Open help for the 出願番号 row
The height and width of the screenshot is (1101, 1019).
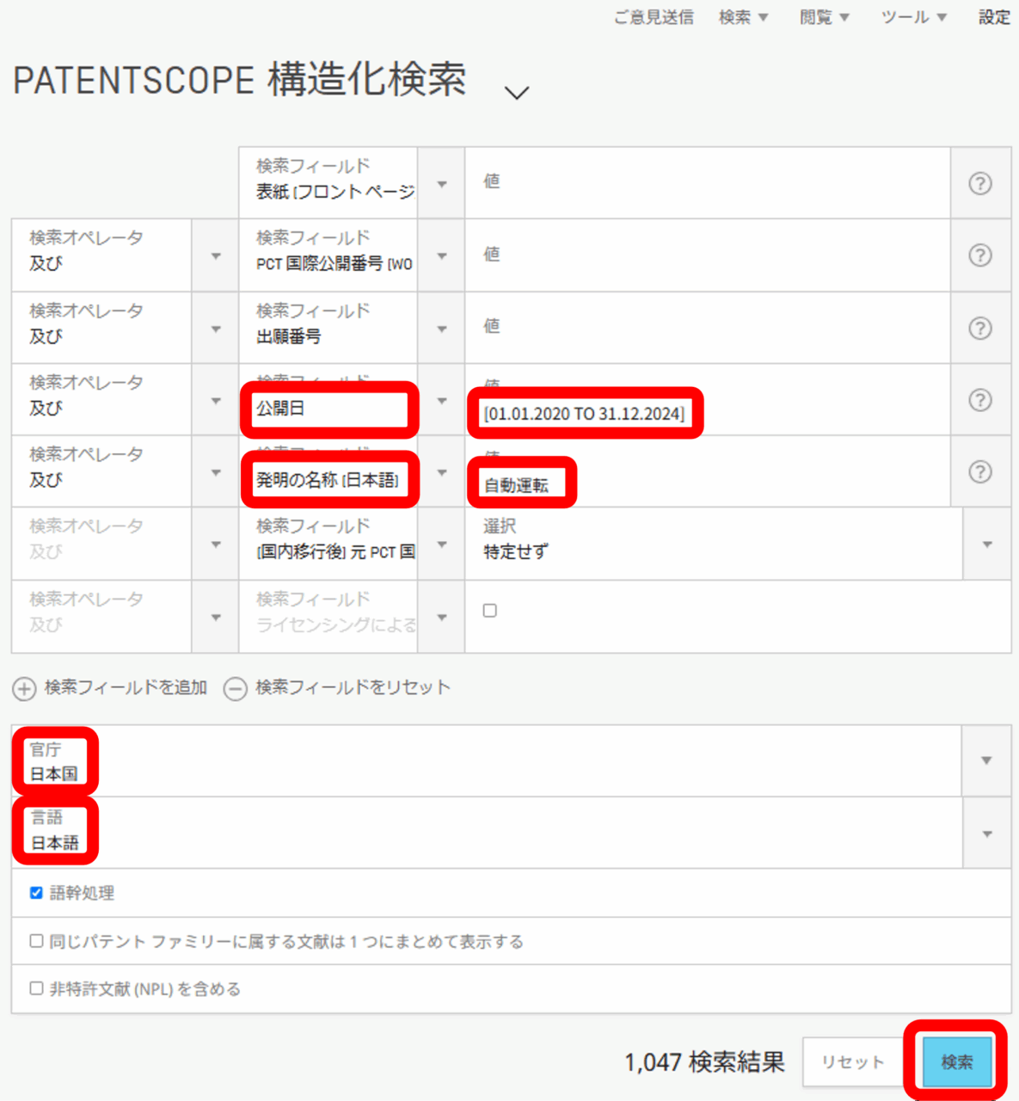click(x=980, y=328)
